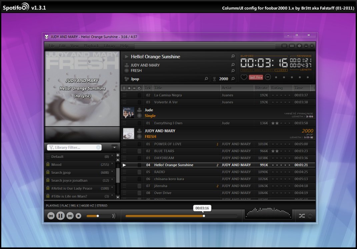
Task: Open the Playback menu
Action: click(x=91, y=46)
